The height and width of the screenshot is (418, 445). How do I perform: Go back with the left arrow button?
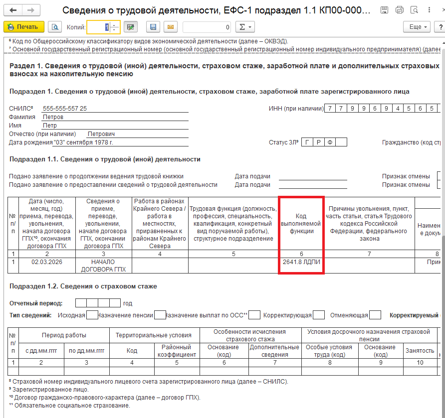coord(13,10)
